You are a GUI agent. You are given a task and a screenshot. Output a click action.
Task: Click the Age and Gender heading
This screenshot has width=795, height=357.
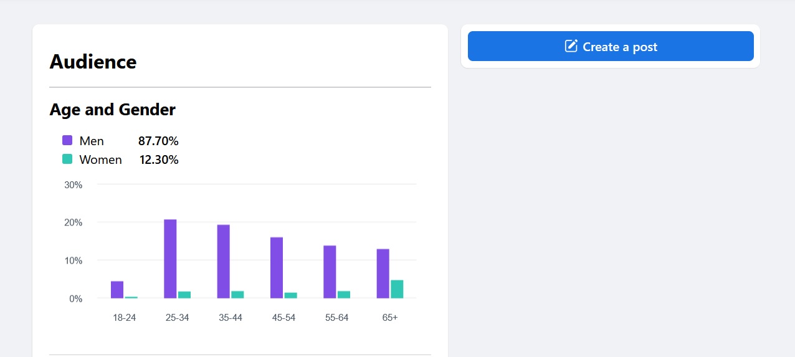[112, 110]
